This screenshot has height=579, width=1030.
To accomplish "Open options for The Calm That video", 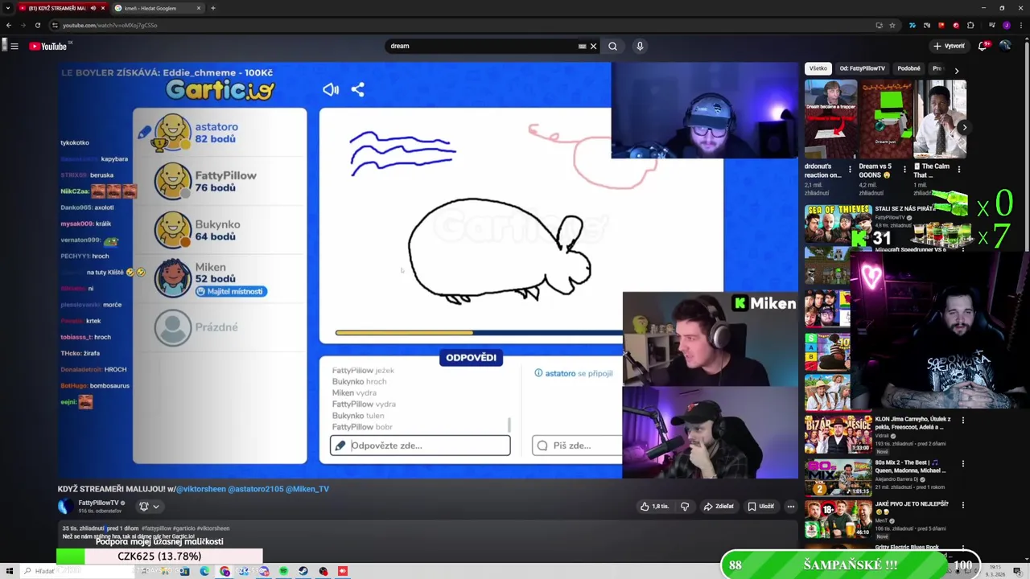I will click(958, 169).
